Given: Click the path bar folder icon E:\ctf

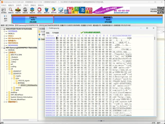Looking at the screenshot, I should [39, 32].
